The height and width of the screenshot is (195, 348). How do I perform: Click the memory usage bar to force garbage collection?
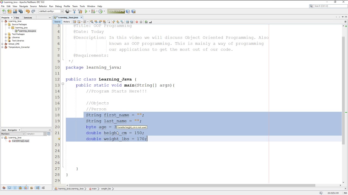pos(116,11)
